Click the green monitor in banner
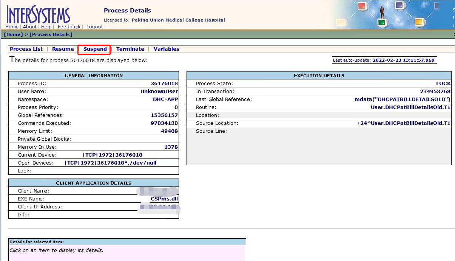455x261 pixels. [382, 23]
